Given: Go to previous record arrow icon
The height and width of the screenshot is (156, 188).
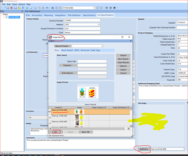Looking at the screenshot, I should (x=60, y=8).
